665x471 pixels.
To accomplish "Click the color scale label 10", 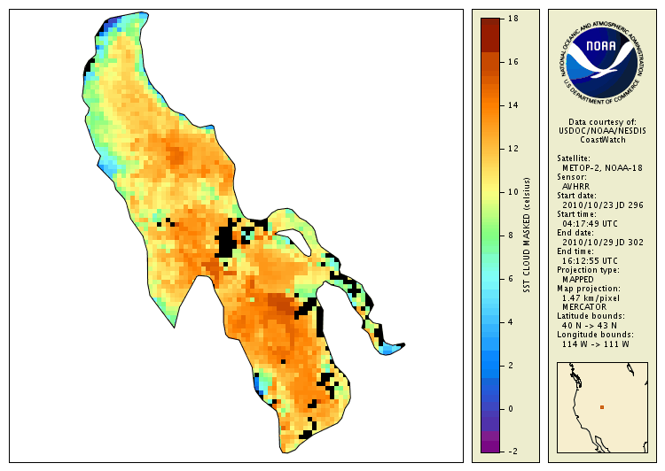I will (513, 192).
